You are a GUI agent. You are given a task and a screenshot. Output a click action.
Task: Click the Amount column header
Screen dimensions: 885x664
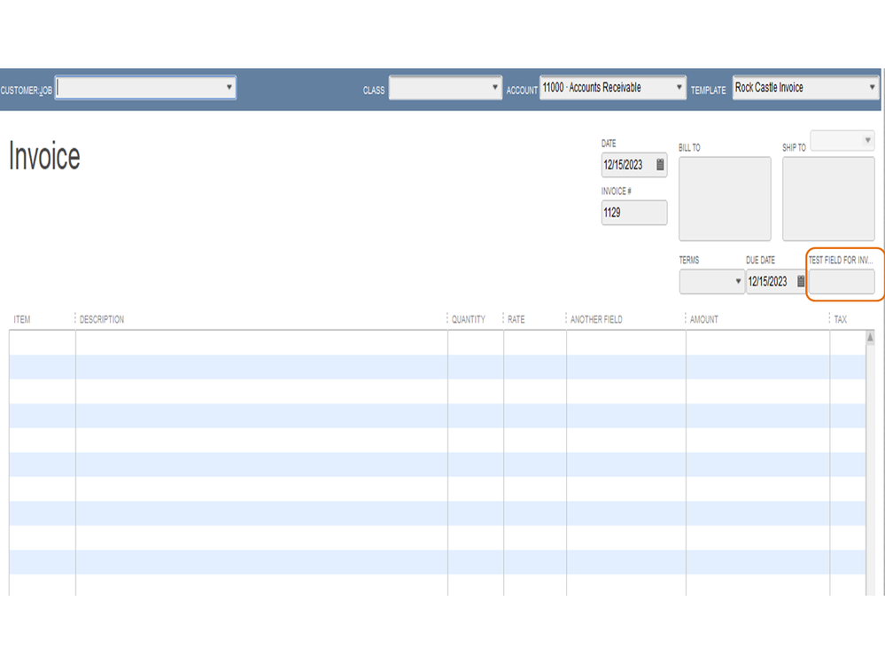(703, 319)
